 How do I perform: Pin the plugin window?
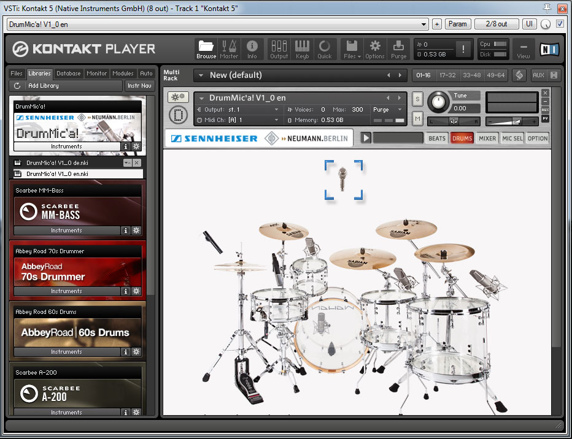tap(547, 8)
